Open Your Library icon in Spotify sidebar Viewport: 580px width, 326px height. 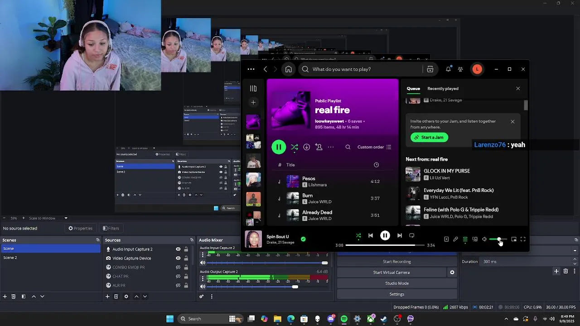click(253, 88)
